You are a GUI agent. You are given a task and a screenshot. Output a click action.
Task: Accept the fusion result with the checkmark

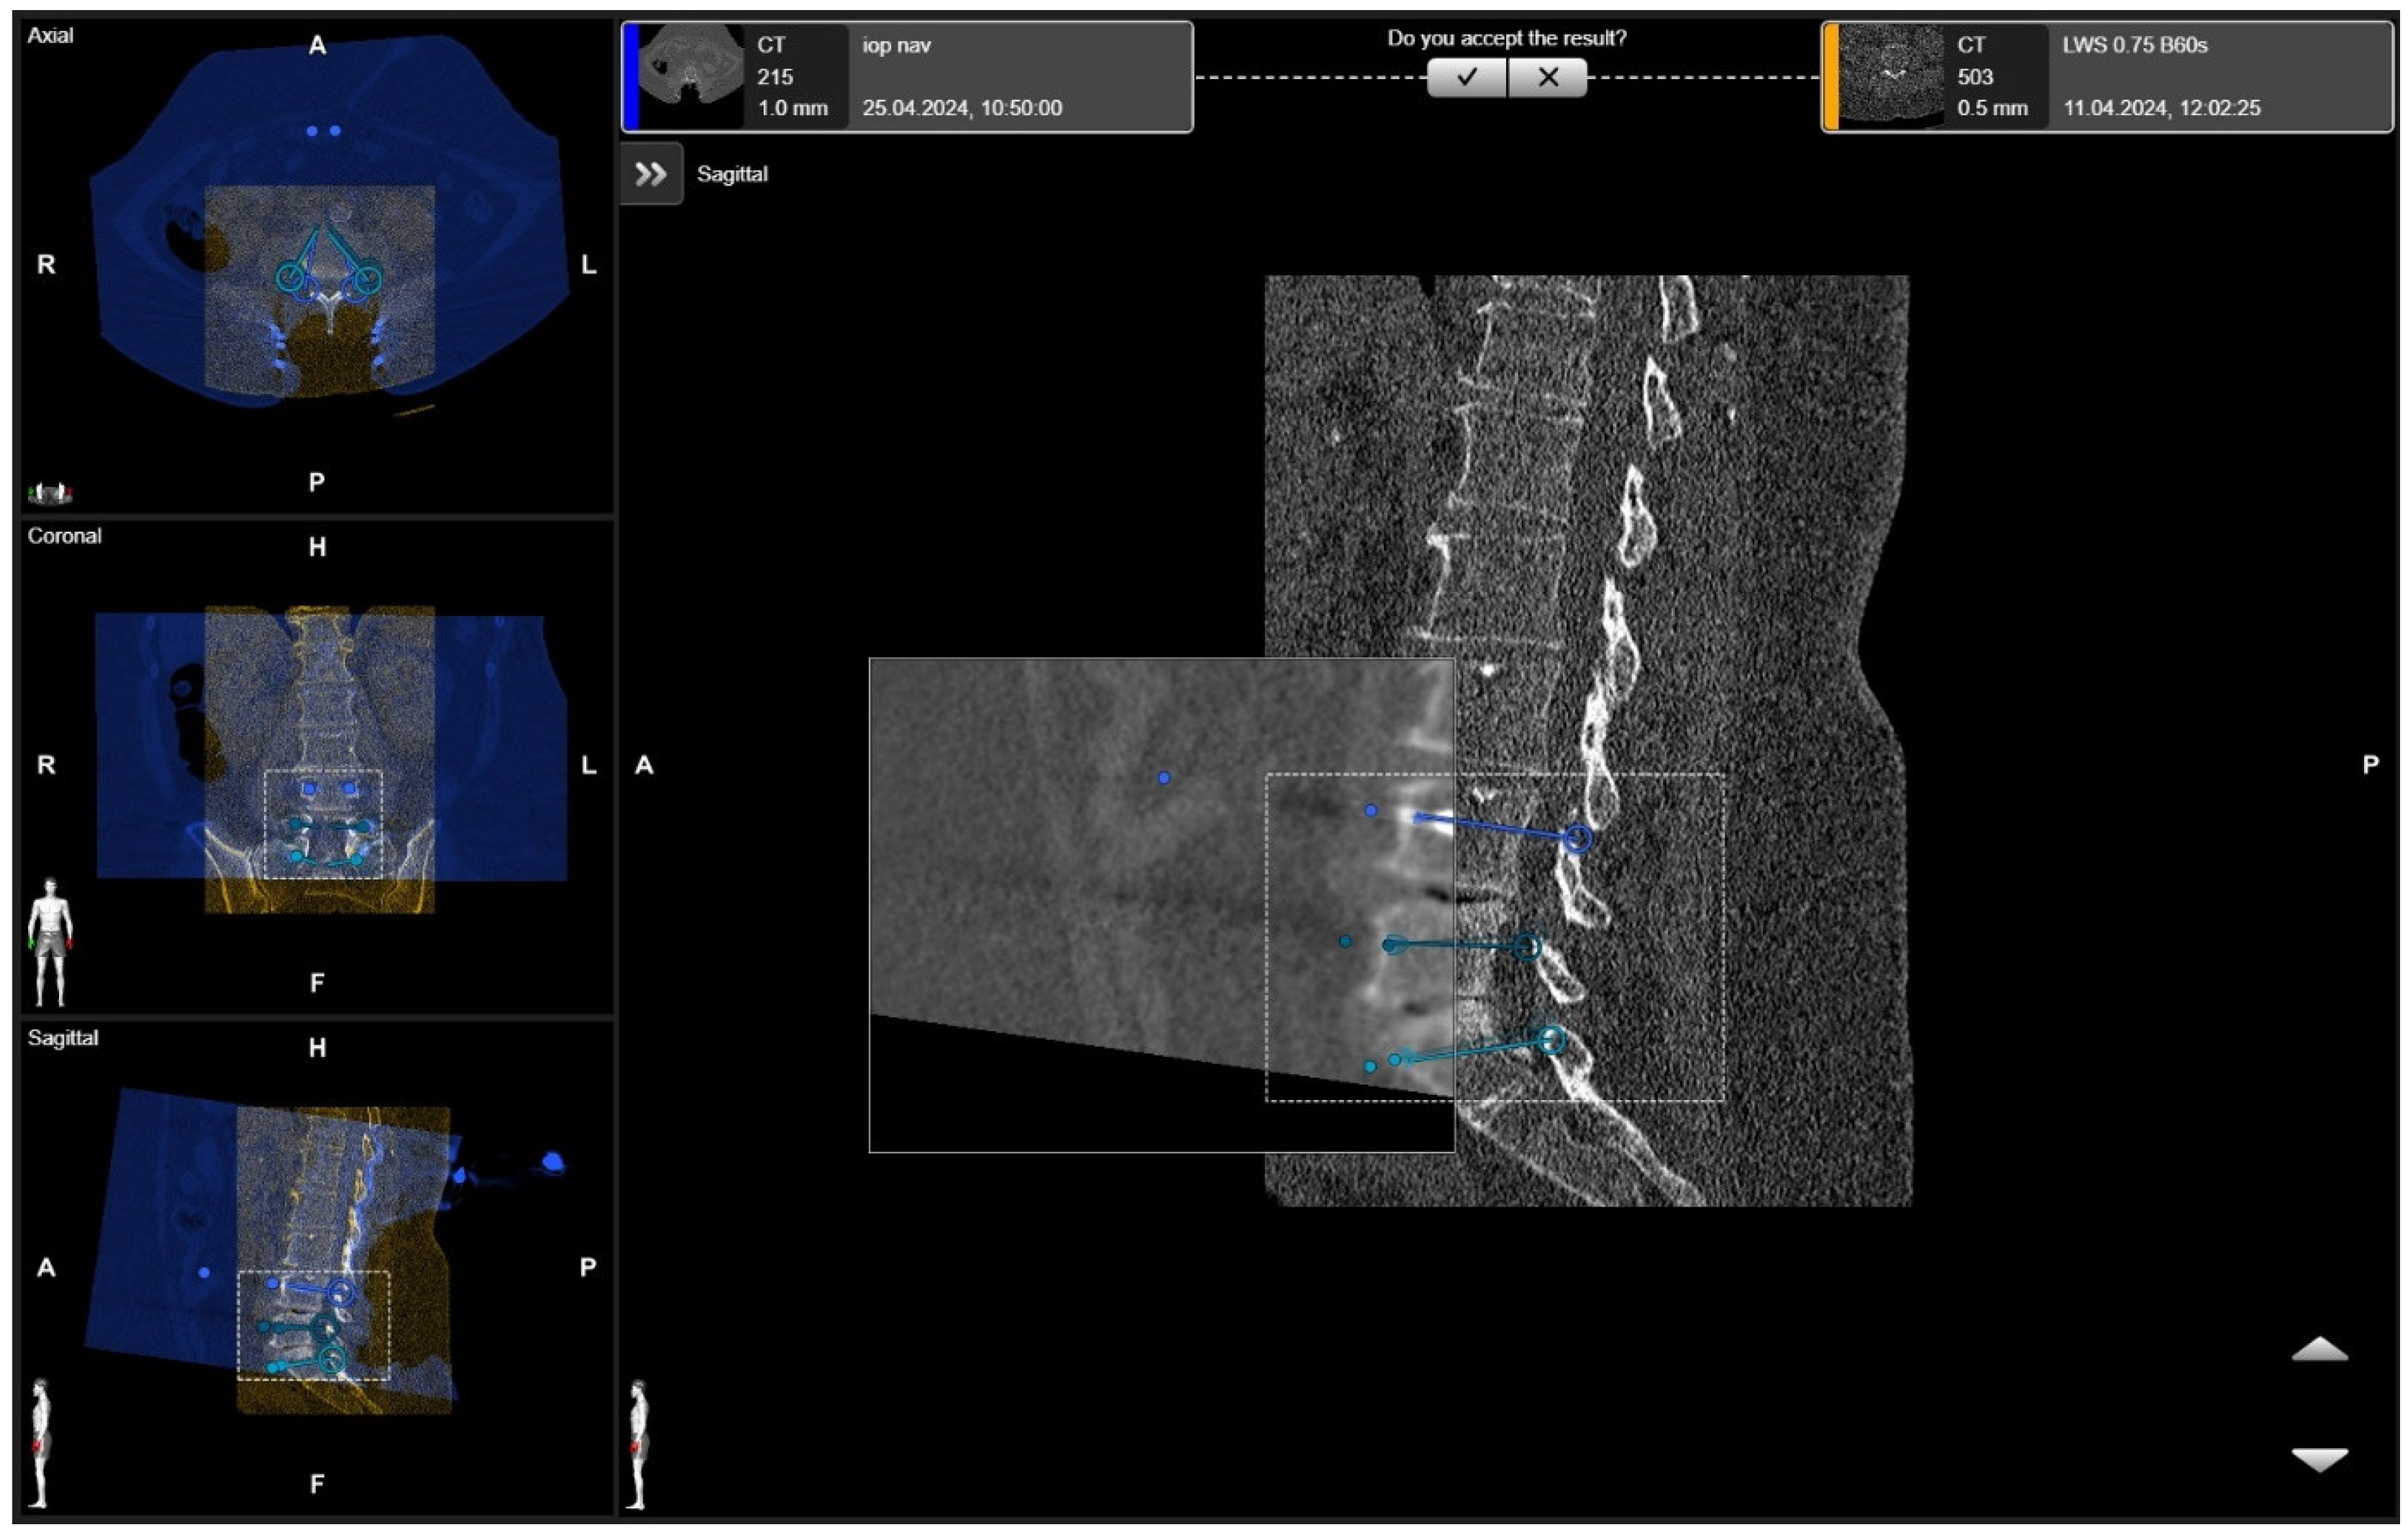tap(1466, 77)
